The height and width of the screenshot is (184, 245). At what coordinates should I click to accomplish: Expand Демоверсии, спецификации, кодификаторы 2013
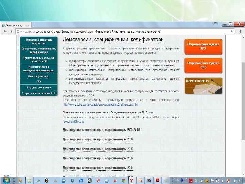point(98,149)
